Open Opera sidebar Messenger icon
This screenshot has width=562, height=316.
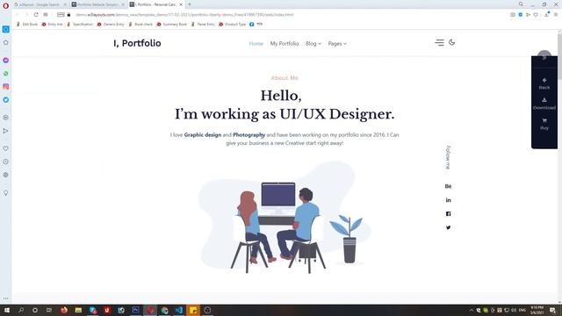(6, 61)
